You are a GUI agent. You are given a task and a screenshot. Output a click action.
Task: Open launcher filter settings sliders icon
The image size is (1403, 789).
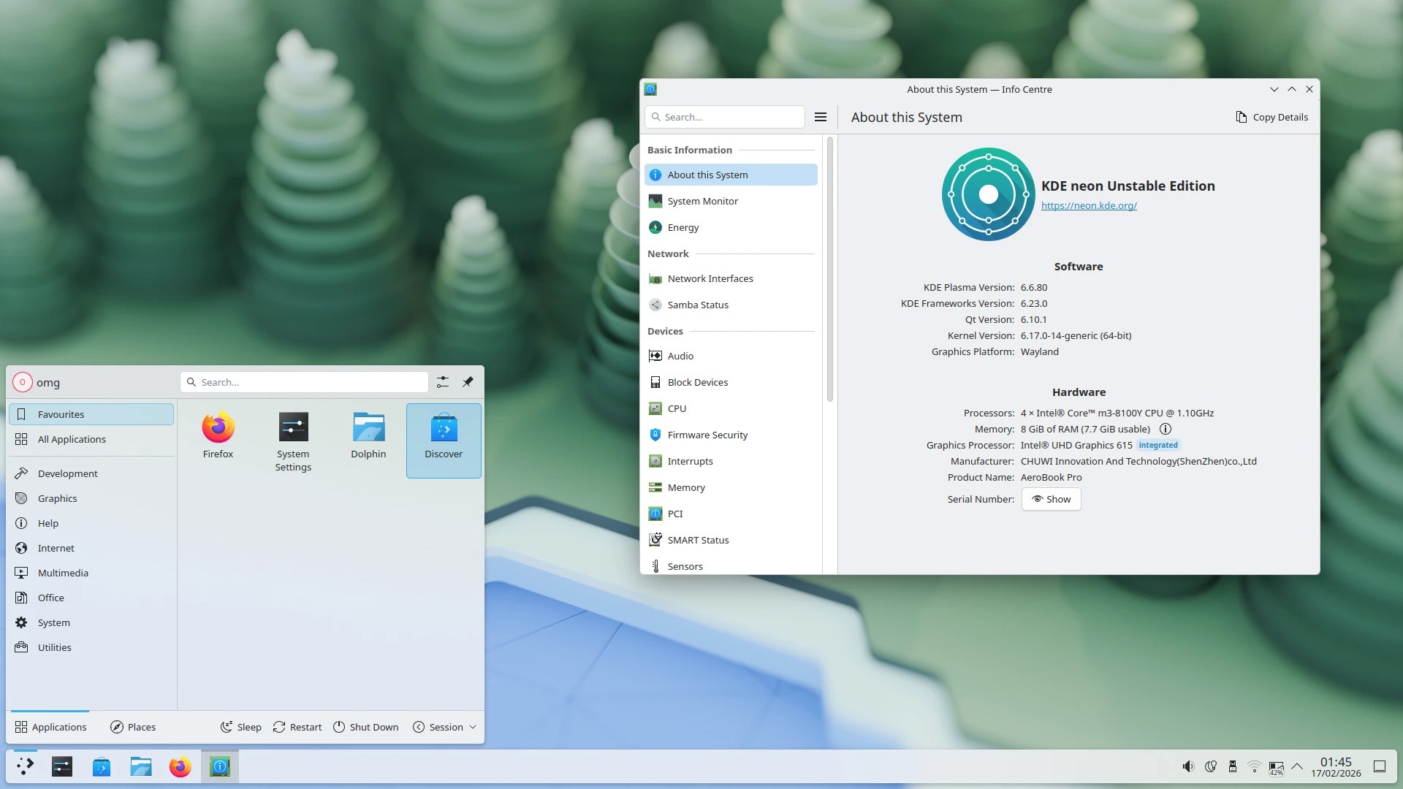(x=441, y=381)
